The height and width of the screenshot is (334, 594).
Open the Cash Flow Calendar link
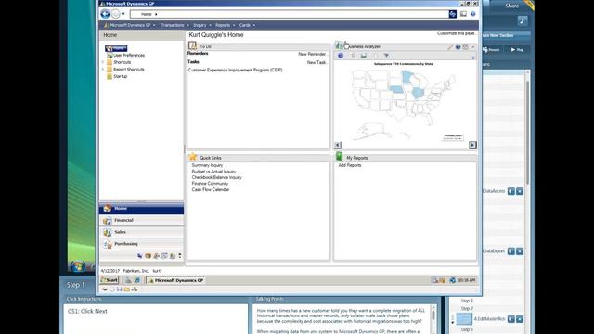[x=211, y=189]
